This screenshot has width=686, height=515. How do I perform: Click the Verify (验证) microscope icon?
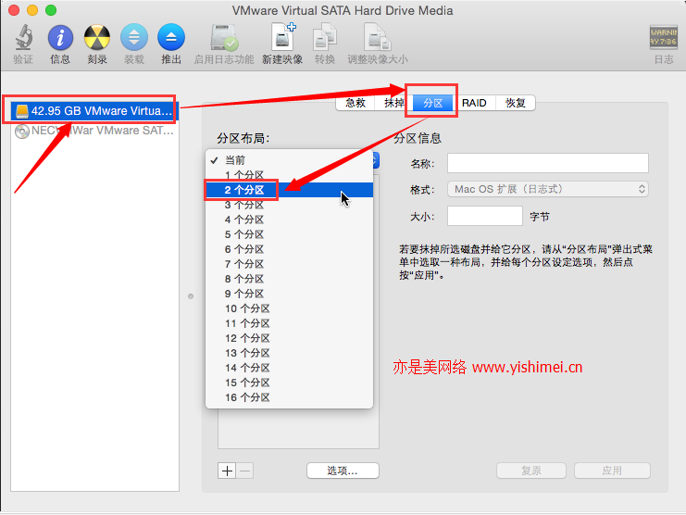[23, 37]
